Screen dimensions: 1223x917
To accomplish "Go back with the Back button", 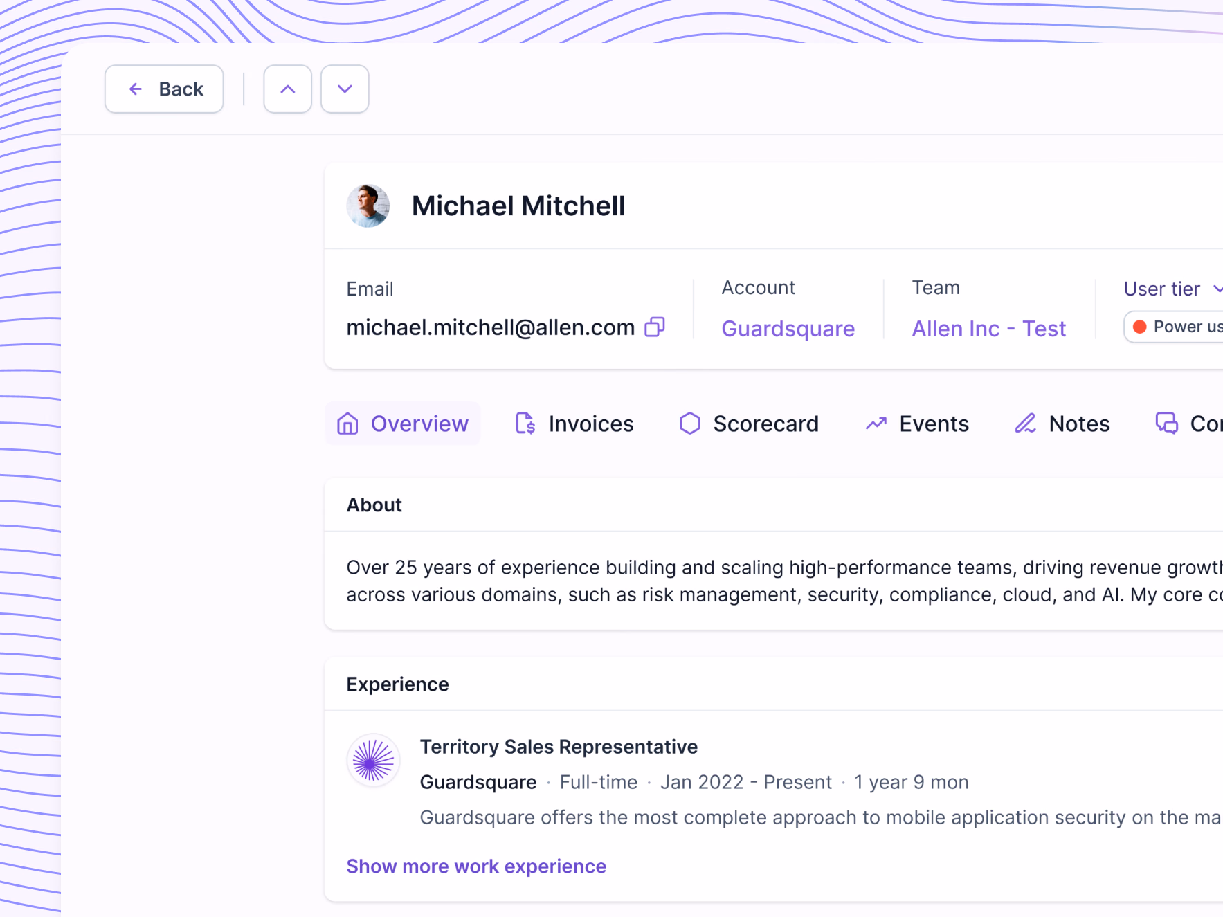I will 164,89.
